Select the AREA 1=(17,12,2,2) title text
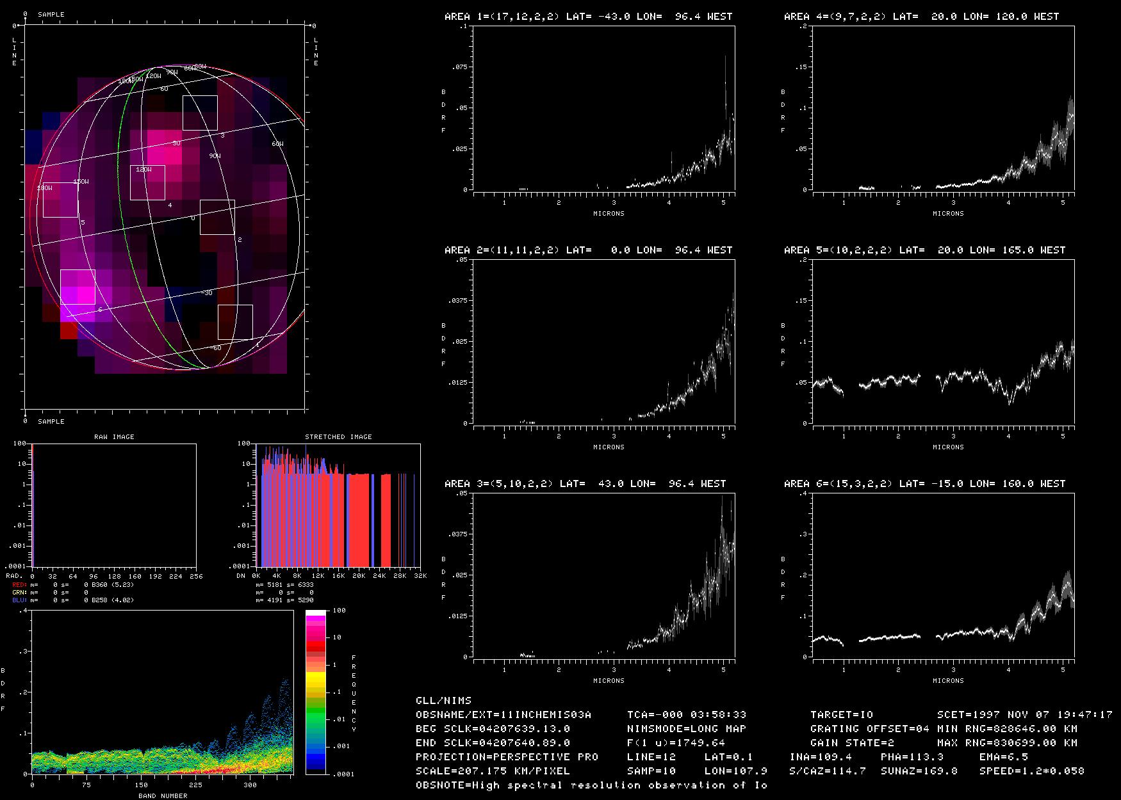Image resolution: width=1121 pixels, height=800 pixels. click(x=588, y=17)
